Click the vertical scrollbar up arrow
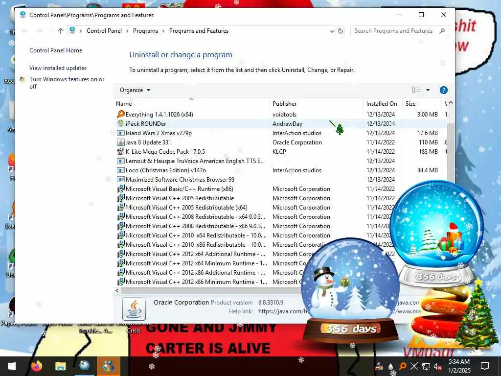The image size is (501, 376). pos(451,103)
